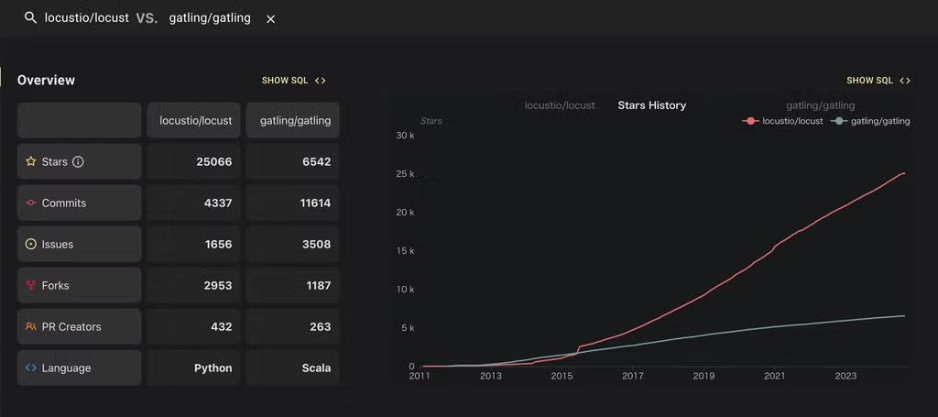Clear the comparison with the X icon
Viewport: 938px width, 417px height.
pyautogui.click(x=270, y=19)
